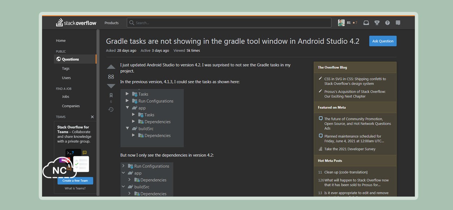Open blog post CSS in SVG in CSS

click(x=355, y=81)
